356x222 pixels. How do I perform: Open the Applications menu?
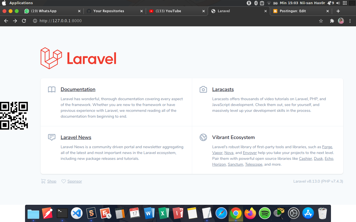tap(21, 3)
